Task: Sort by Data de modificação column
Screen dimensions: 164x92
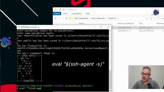Action: [x=126, y=23]
